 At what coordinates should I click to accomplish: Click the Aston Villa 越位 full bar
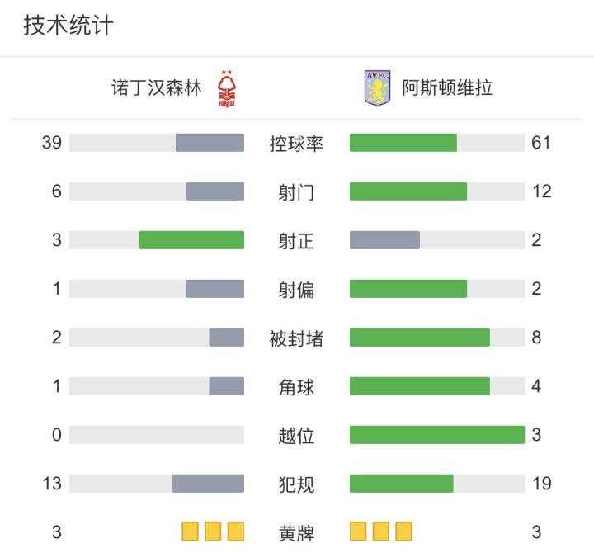[436, 435]
